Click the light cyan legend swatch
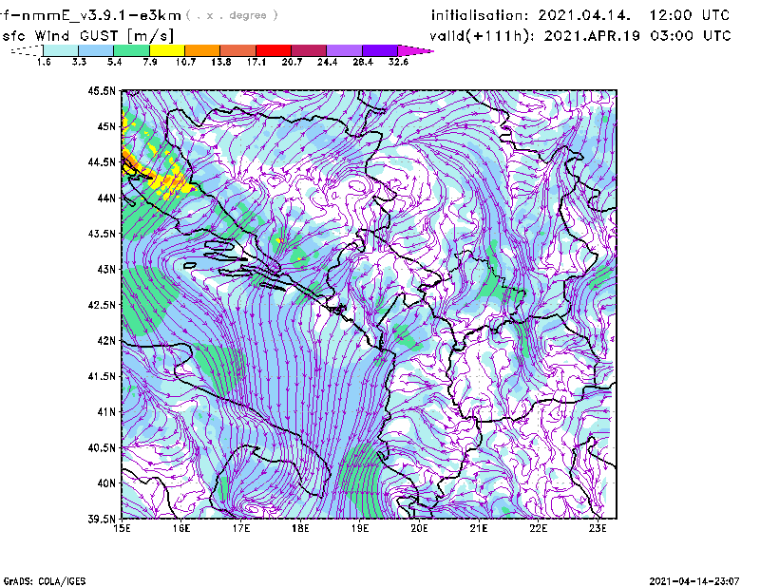Viewport: 760px width, 587px height. pyautogui.click(x=61, y=50)
